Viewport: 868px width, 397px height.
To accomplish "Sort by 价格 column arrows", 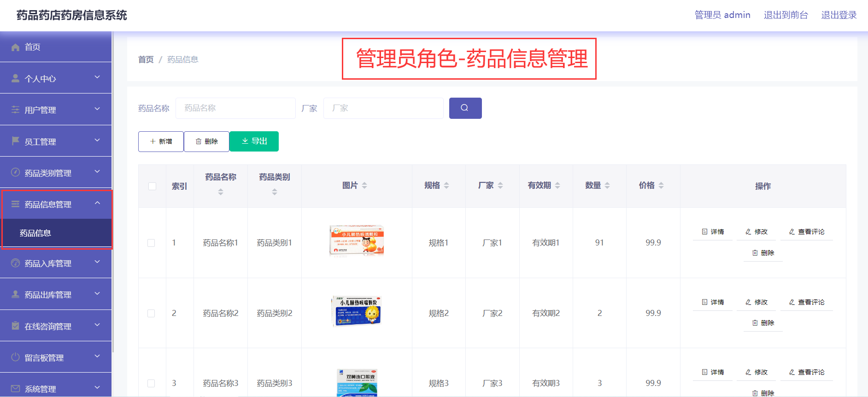I will [x=661, y=185].
